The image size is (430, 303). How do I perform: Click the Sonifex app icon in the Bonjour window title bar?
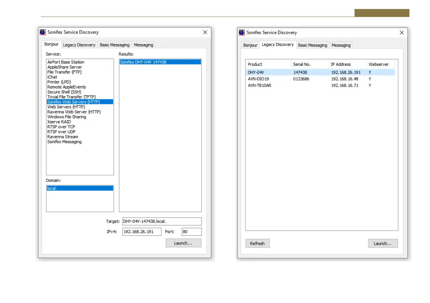(43, 32)
